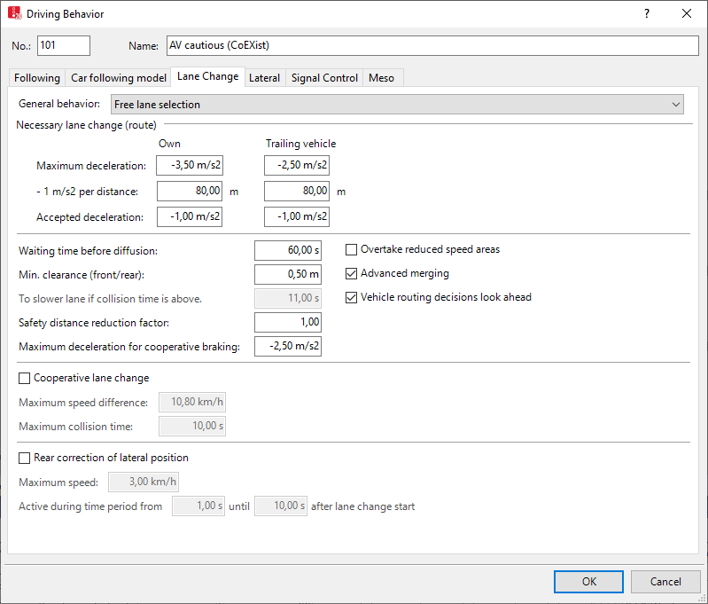Focus the No. number field
Image resolution: width=708 pixels, height=604 pixels.
pos(64,46)
